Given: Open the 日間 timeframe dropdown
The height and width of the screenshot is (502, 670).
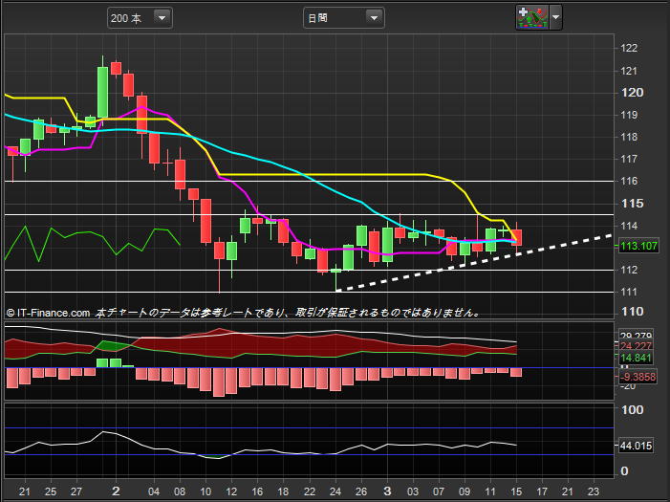Looking at the screenshot, I should 343,18.
